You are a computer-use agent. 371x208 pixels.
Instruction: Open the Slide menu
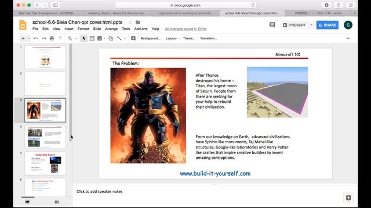point(97,29)
